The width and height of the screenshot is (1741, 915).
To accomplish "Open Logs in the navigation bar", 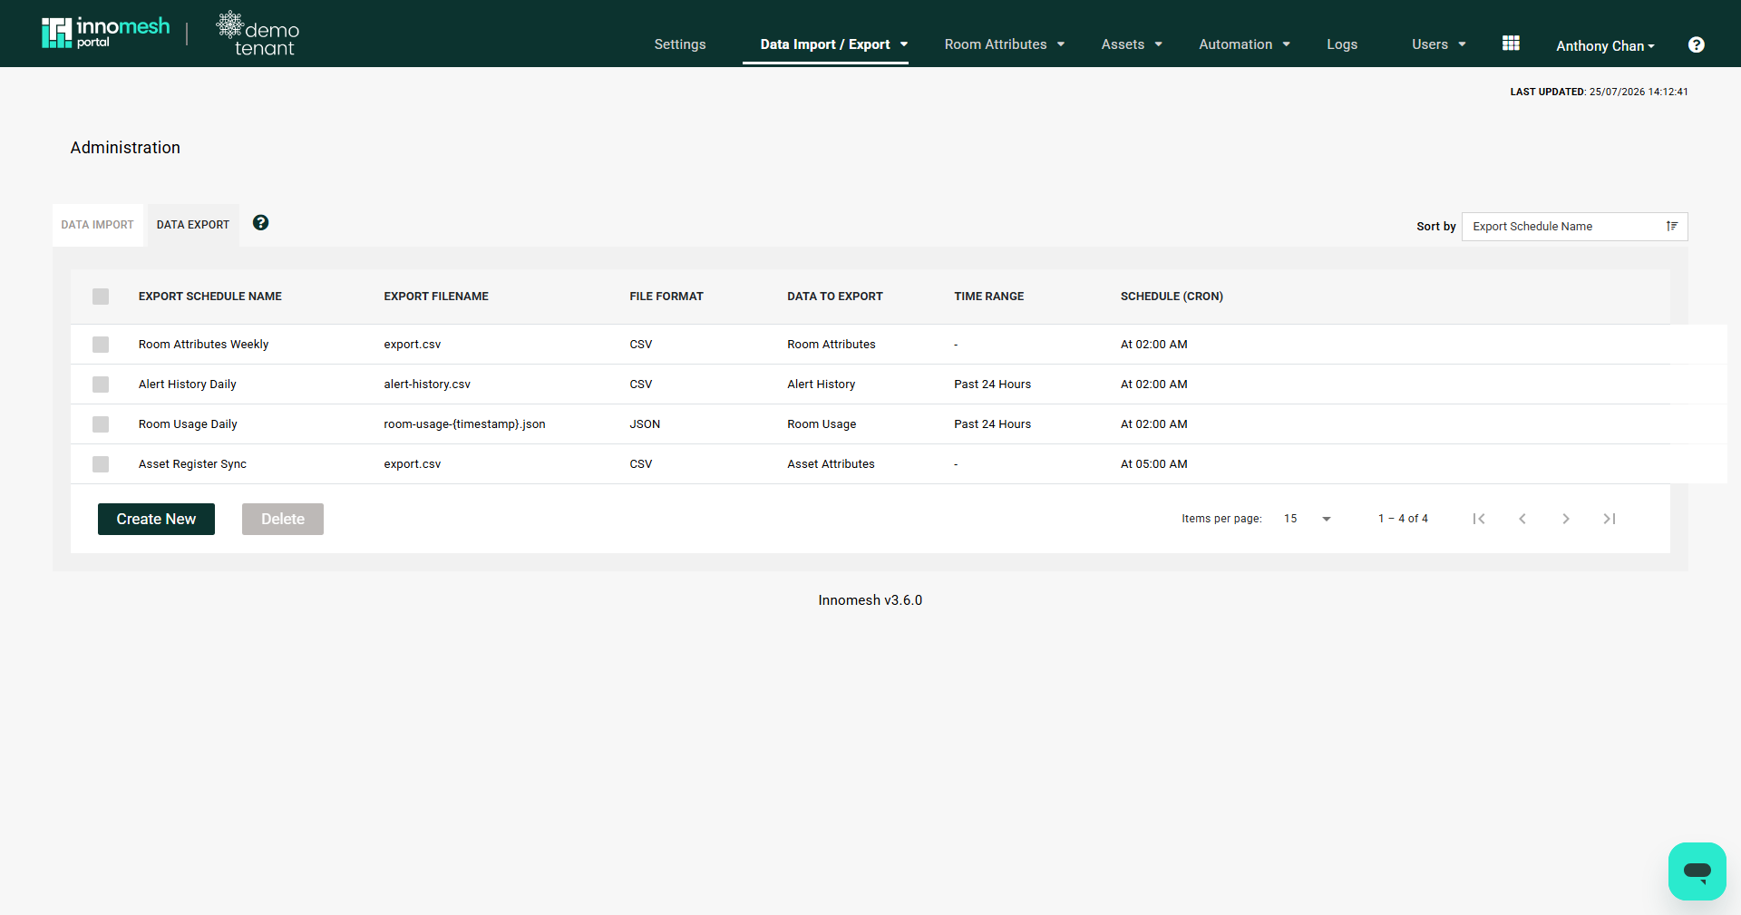I will tap(1342, 44).
